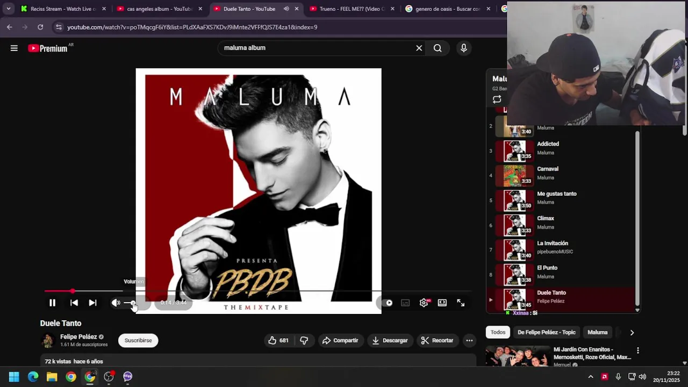Switch to 'Reciss Stream - Watch Live' tab
The height and width of the screenshot is (387, 688).
(63, 9)
